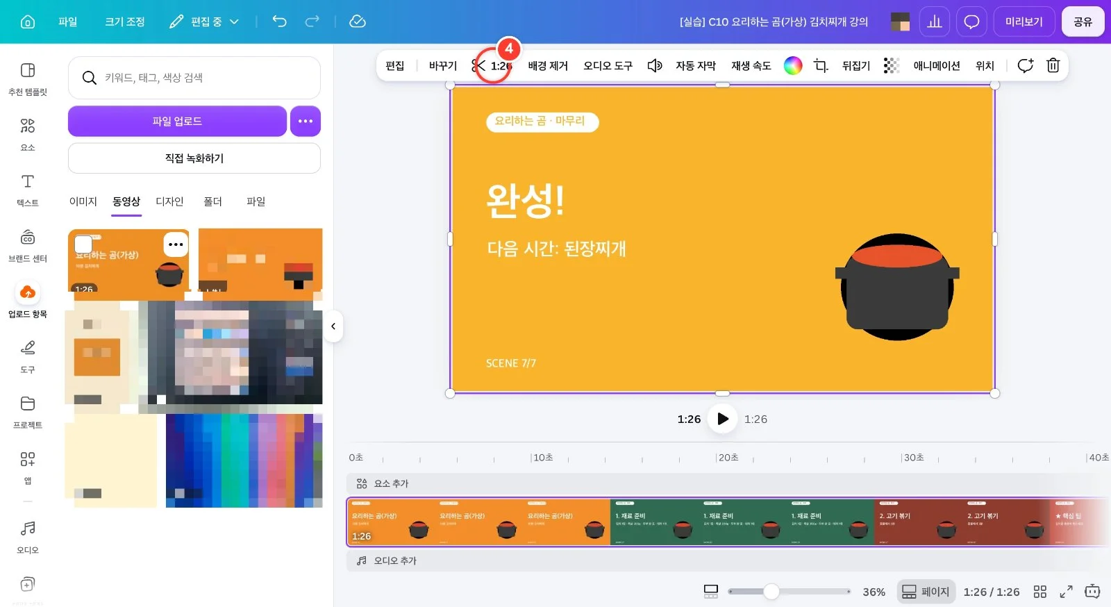Click the 파일 업로드 button
Viewport: 1111px width, 607px height.
pyautogui.click(x=177, y=121)
